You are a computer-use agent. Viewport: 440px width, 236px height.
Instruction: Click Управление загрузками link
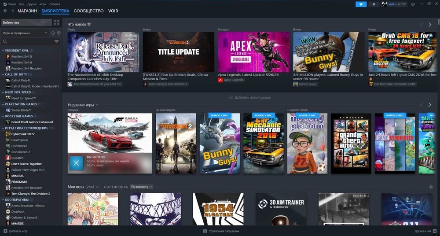tap(221, 231)
